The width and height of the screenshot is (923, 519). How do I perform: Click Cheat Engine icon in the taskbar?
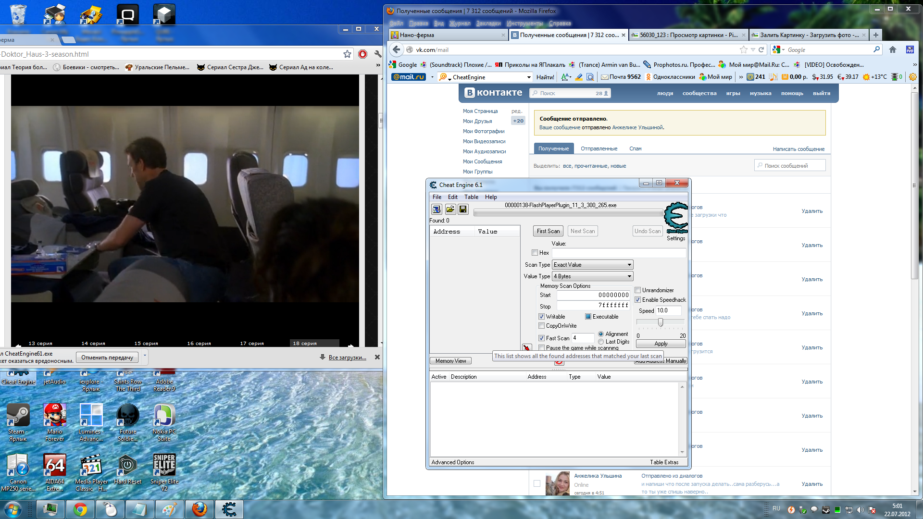click(x=229, y=509)
